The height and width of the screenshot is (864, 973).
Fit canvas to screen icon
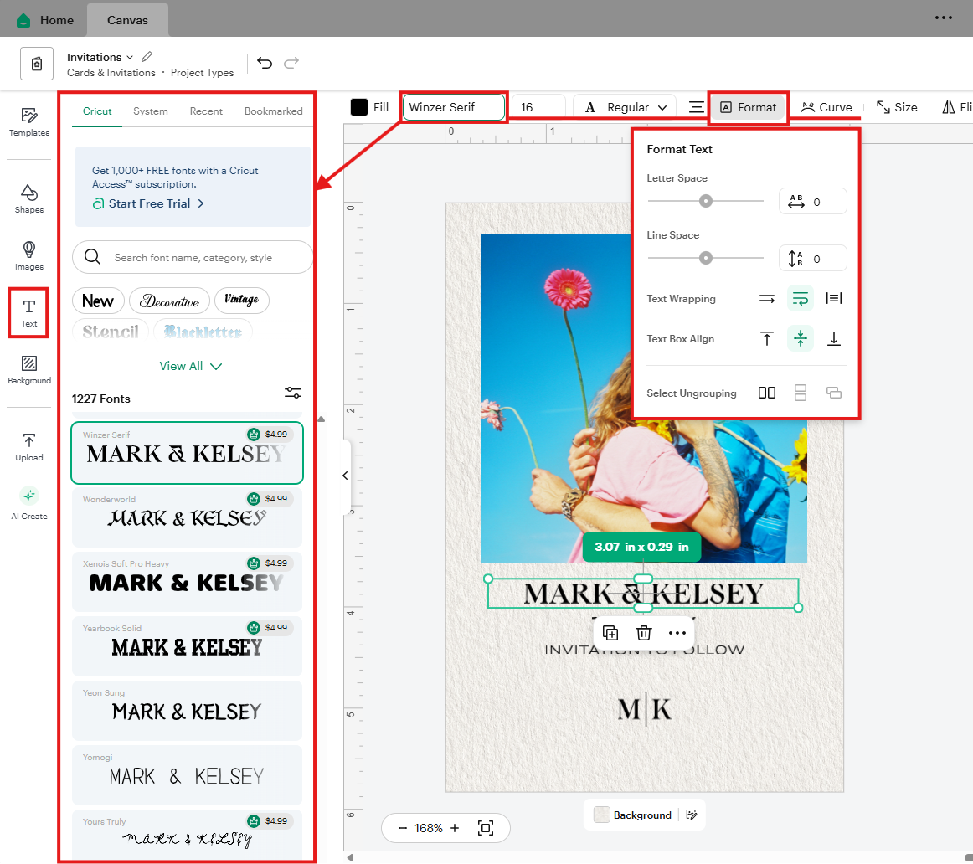tap(486, 828)
